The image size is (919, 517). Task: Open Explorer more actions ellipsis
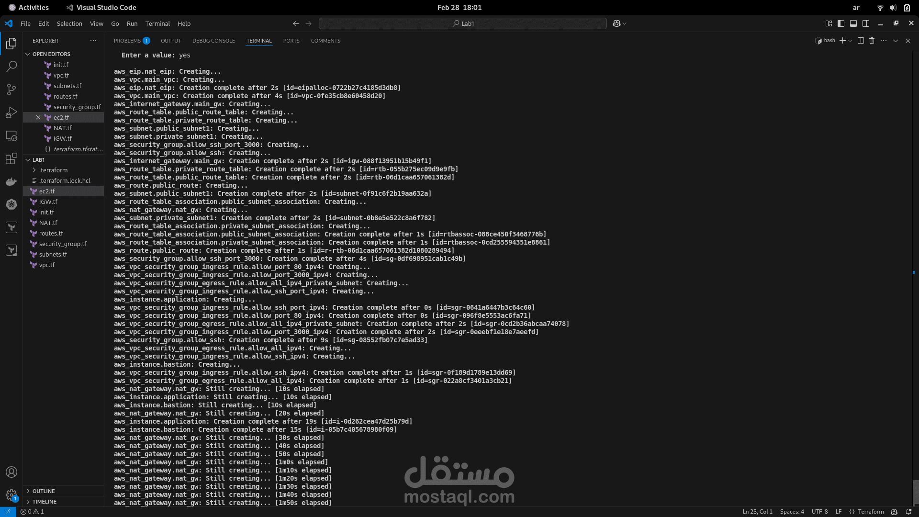[x=93, y=41]
